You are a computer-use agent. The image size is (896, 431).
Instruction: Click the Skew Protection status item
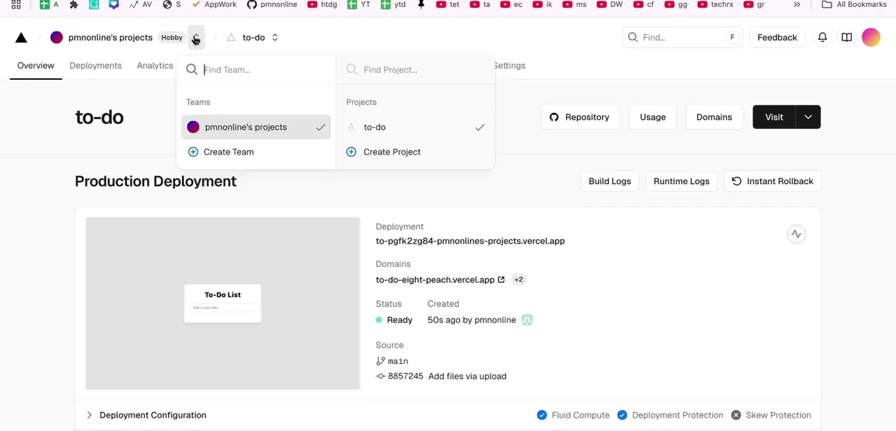click(771, 415)
